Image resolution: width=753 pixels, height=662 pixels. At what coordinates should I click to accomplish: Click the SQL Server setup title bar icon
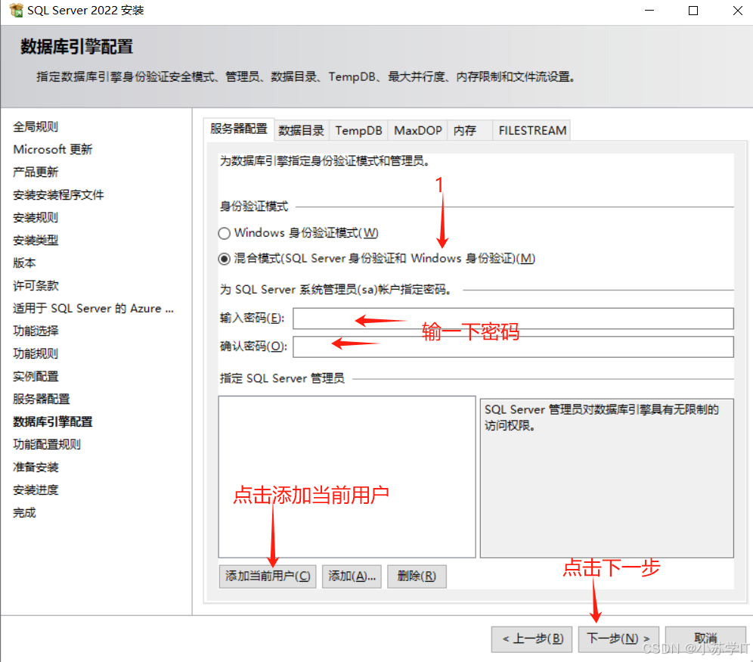(16, 10)
